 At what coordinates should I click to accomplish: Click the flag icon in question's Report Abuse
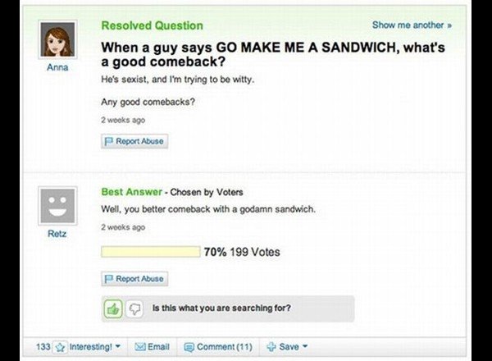[x=108, y=141]
